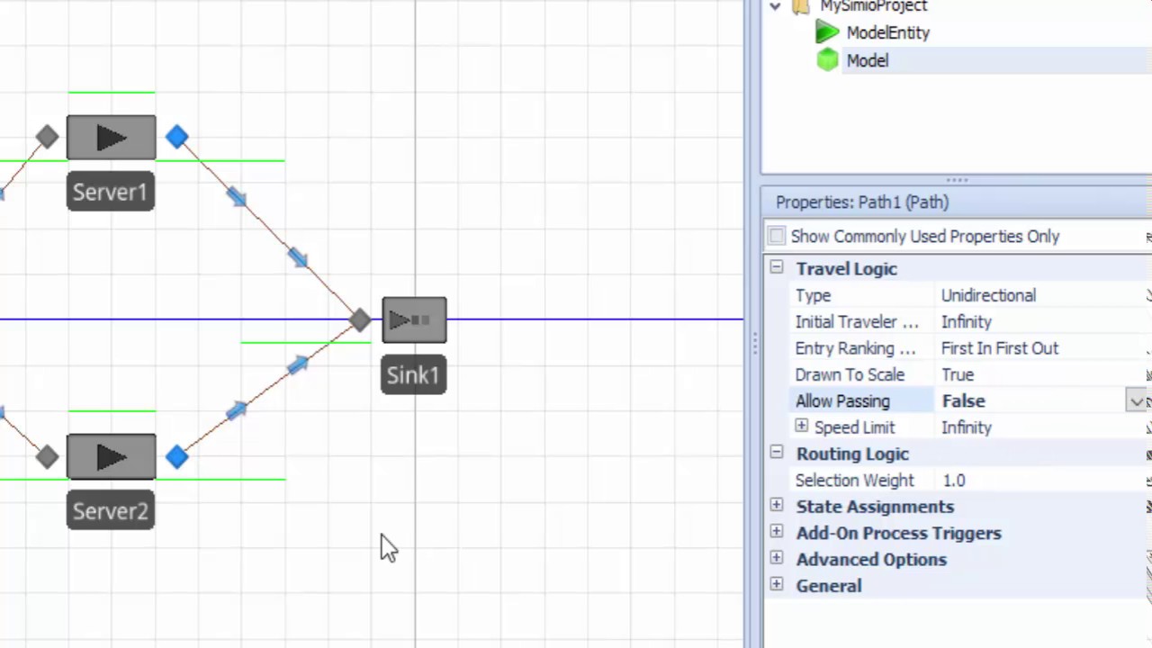Click the Drawn To Scale property label
The width and height of the screenshot is (1152, 648).
point(850,374)
